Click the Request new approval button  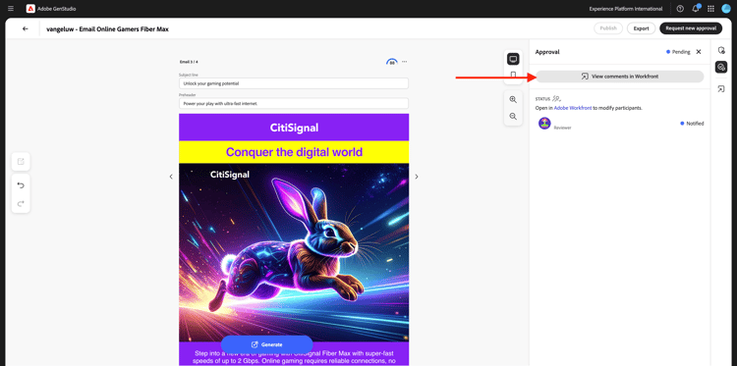coord(691,28)
